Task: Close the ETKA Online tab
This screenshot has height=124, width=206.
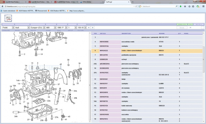Action: click(x=103, y=2)
